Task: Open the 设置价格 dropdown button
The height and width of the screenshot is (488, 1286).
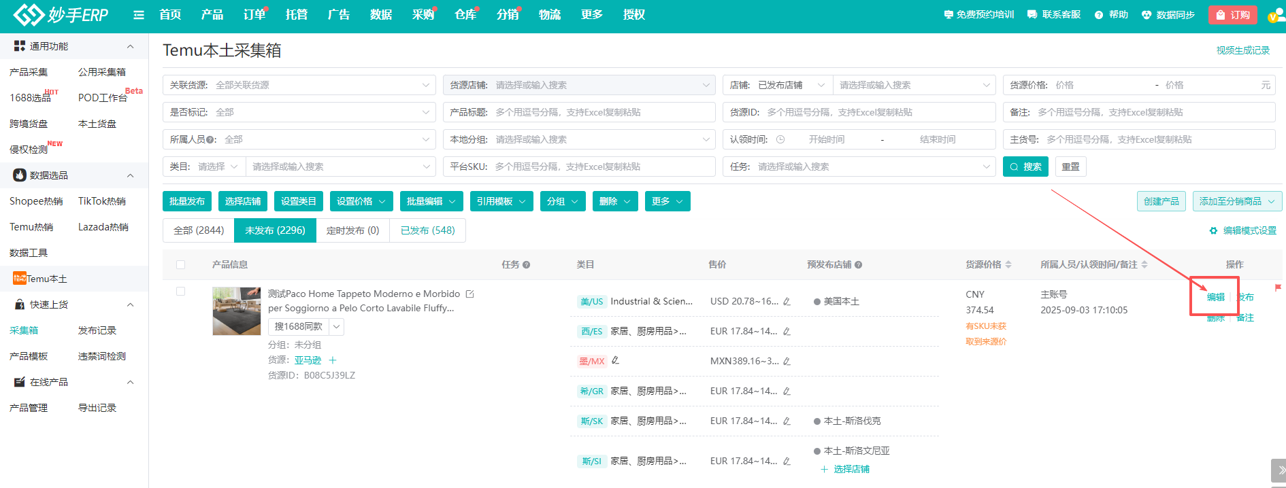Action: coord(361,201)
